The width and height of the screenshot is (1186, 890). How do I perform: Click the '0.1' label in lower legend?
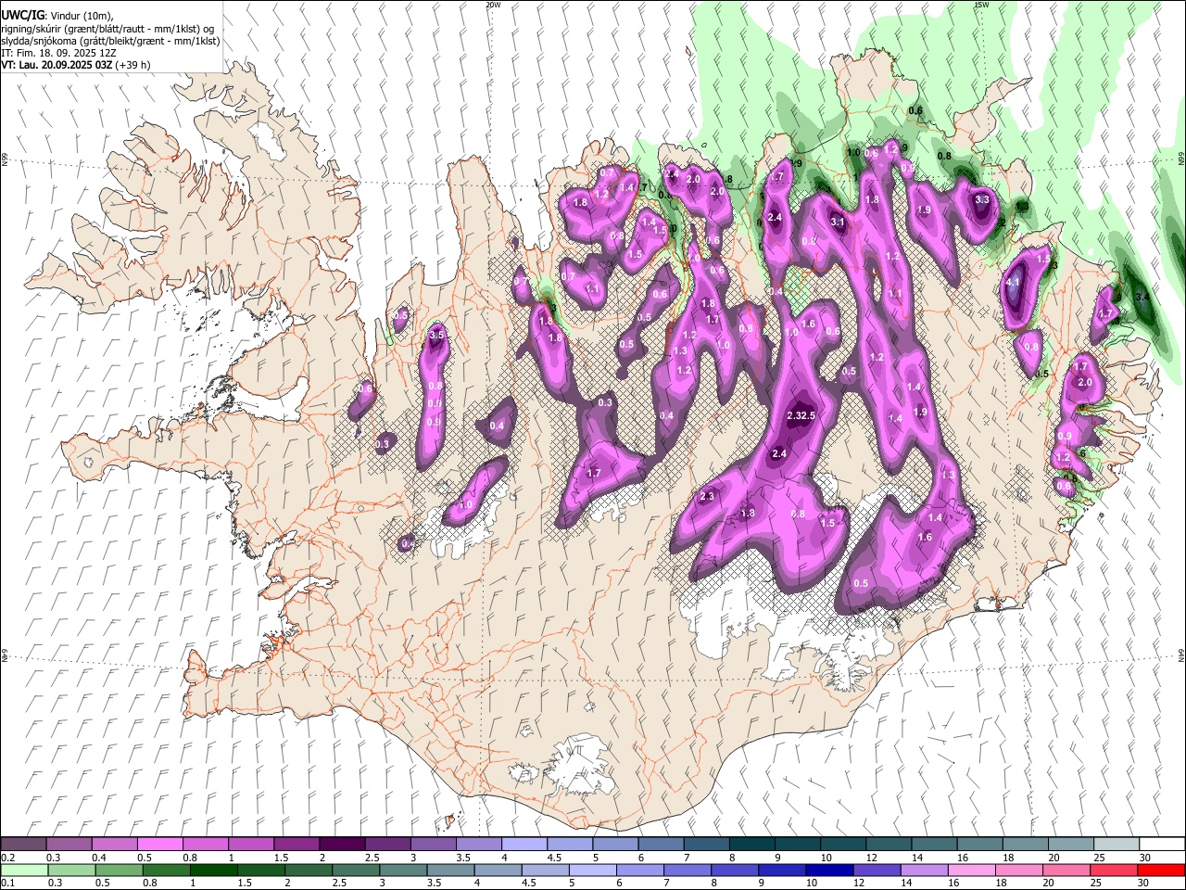7,884
